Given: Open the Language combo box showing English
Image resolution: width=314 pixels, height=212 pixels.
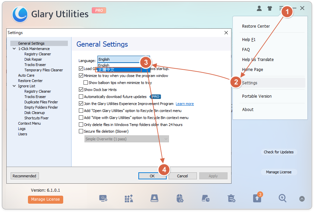Looking at the screenshot, I should [x=123, y=59].
